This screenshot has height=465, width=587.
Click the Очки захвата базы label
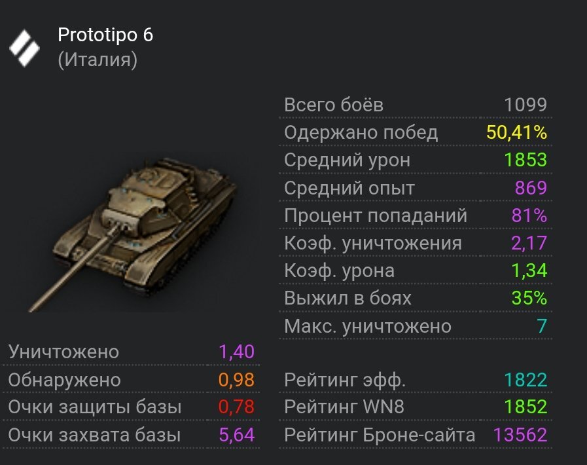95,435
